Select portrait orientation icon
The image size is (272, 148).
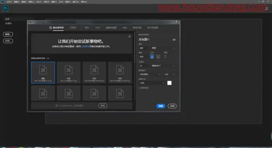pos(152,57)
